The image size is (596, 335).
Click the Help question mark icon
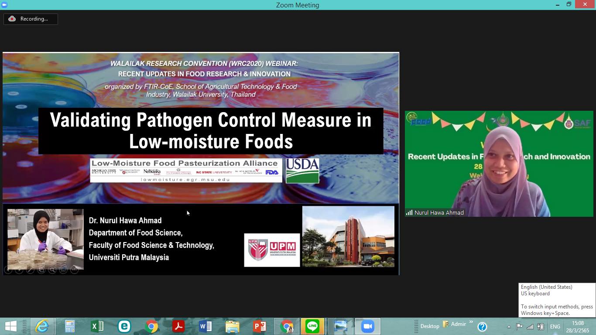482,326
